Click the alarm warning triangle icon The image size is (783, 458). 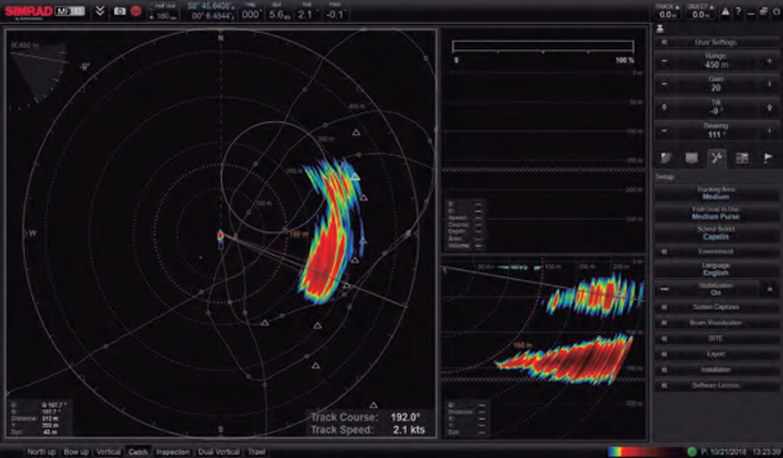click(x=726, y=12)
